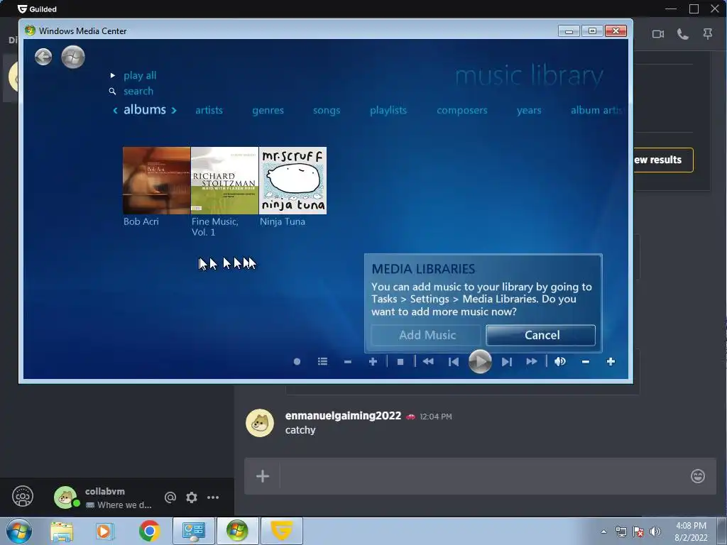The height and width of the screenshot is (545, 727).
Task: Switch to the songs view
Action: pos(327,110)
